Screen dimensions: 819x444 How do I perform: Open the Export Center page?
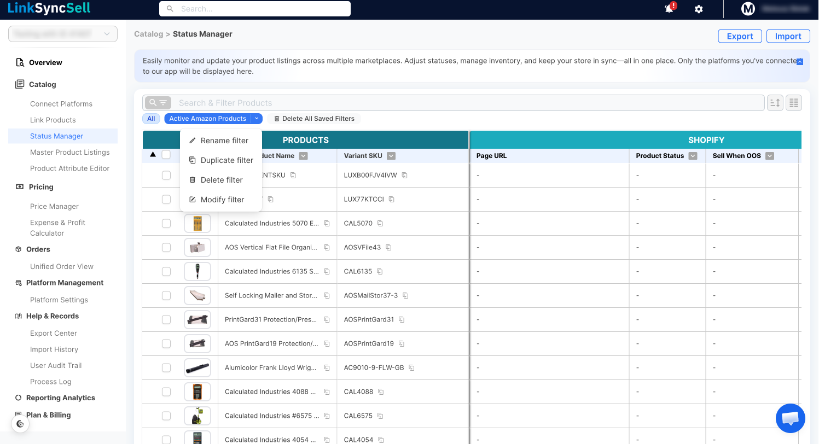[54, 333]
